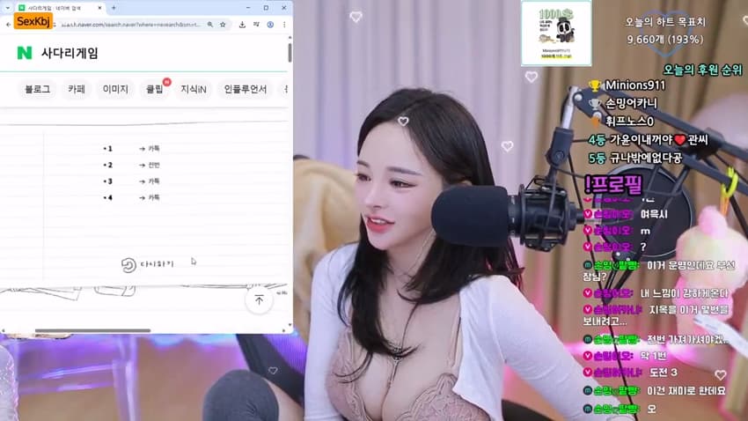Open a new browser tab
Viewport: 748px width, 421px height.
click(x=114, y=8)
